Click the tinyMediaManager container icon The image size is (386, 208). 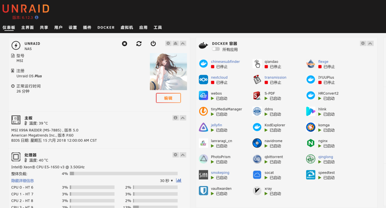point(203,111)
